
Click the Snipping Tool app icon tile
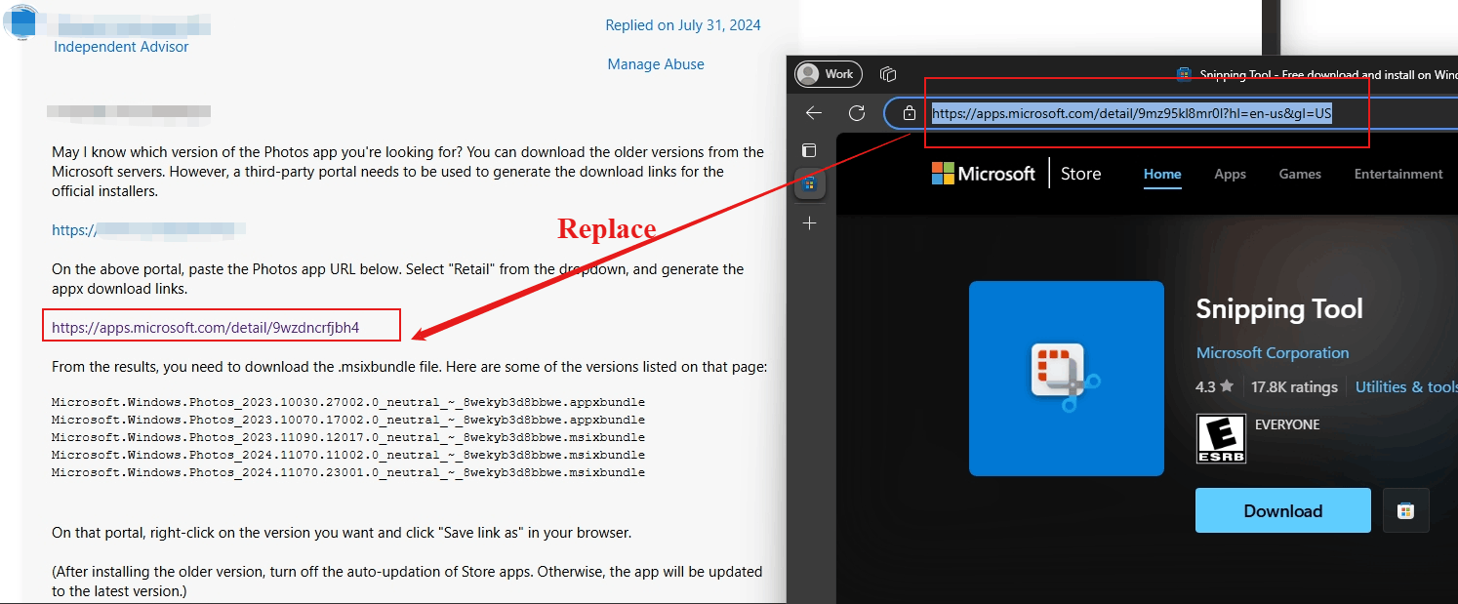point(1067,379)
